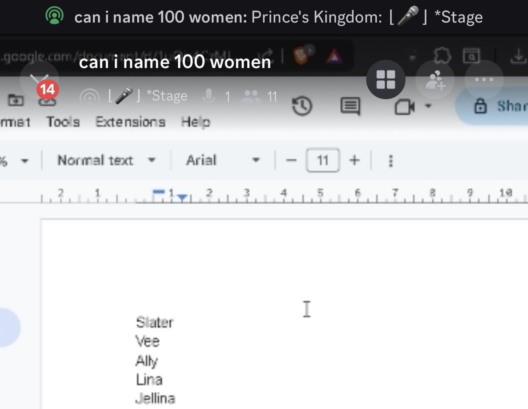Increase font size with plus button
The height and width of the screenshot is (409, 528).
click(354, 160)
